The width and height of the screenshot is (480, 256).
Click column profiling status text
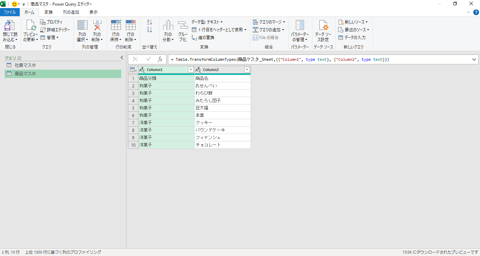click(63, 252)
